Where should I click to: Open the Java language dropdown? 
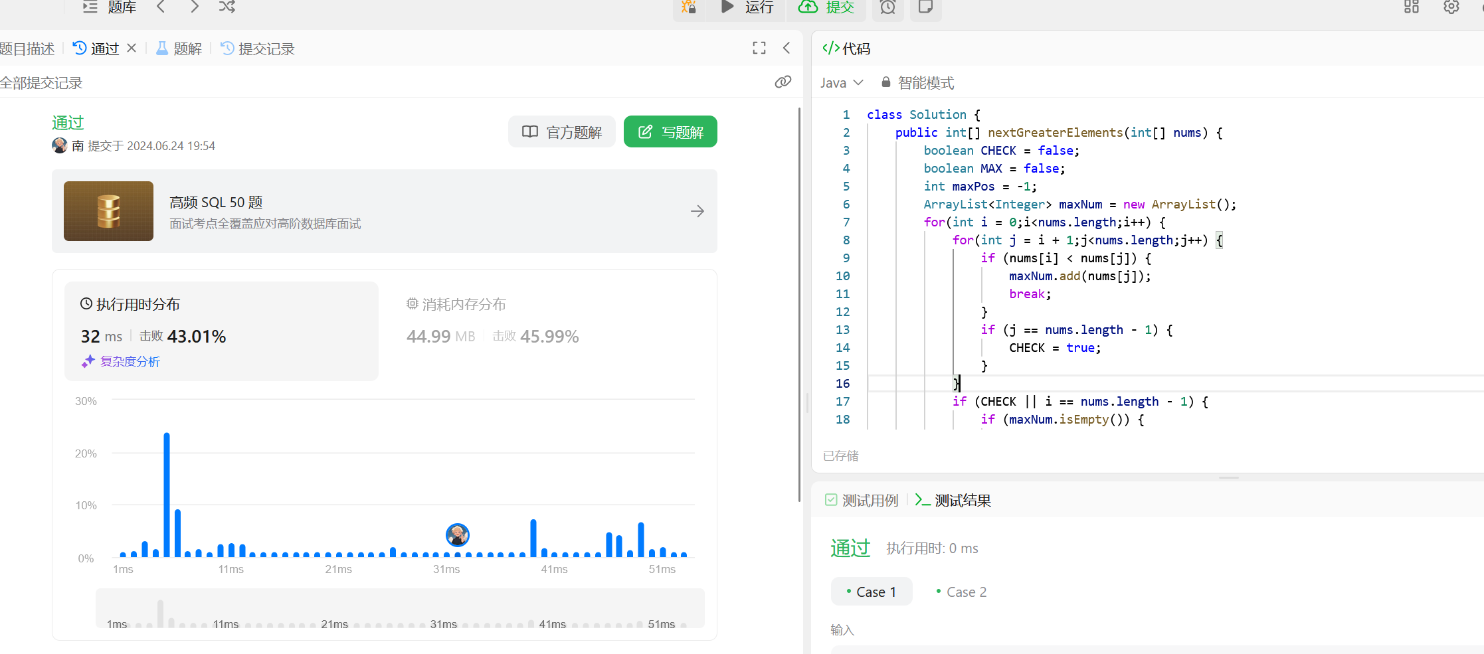pyautogui.click(x=841, y=82)
